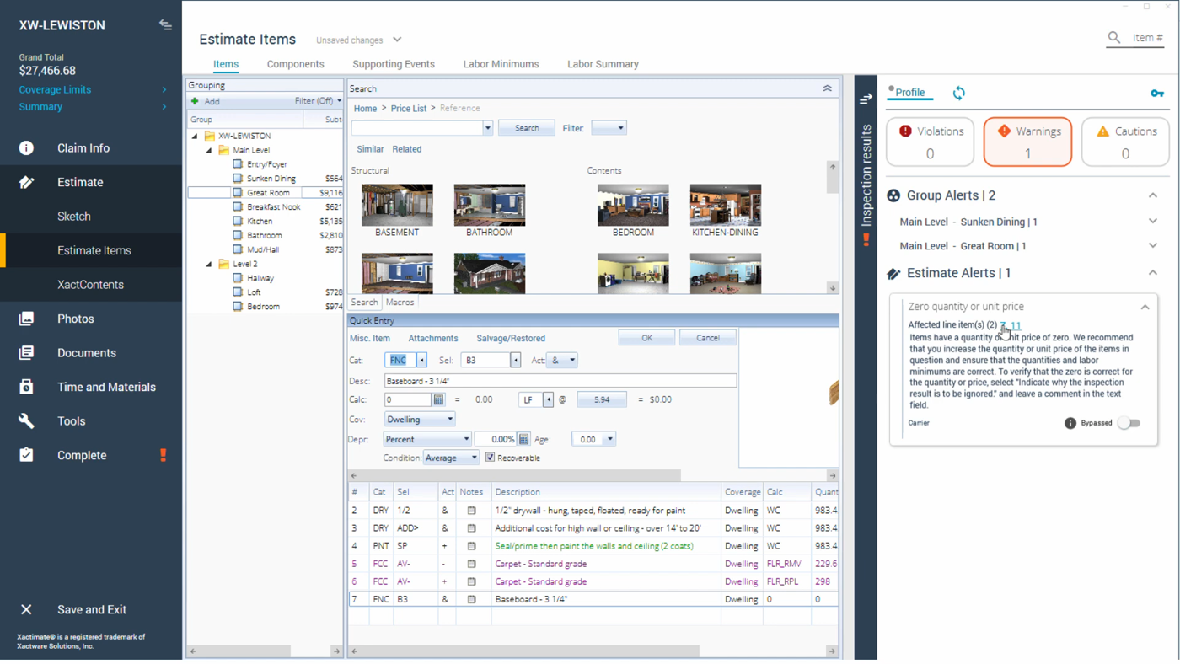Click the Related link

click(x=406, y=149)
